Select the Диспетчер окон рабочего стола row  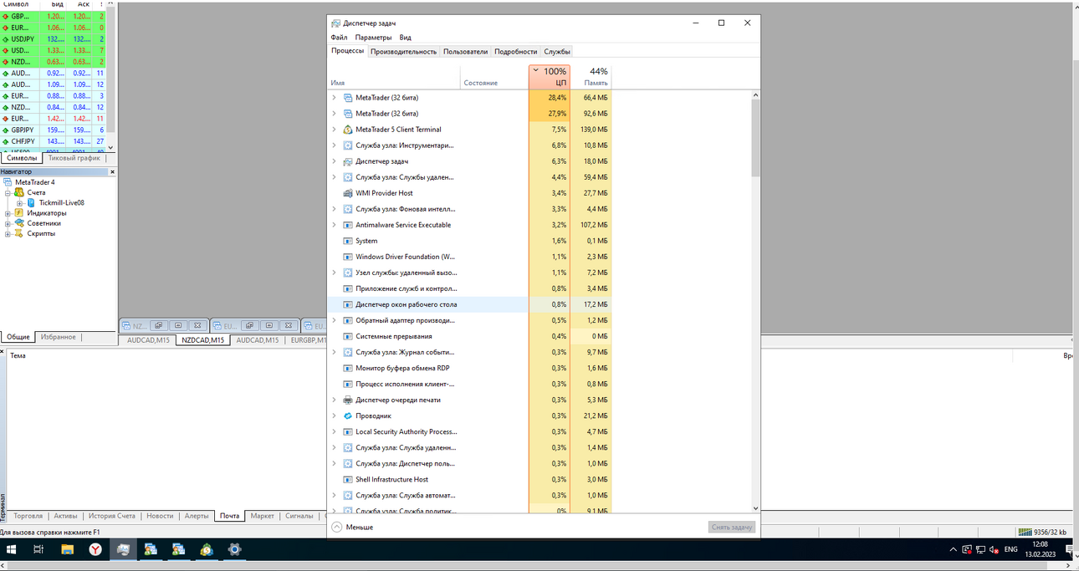click(469, 304)
